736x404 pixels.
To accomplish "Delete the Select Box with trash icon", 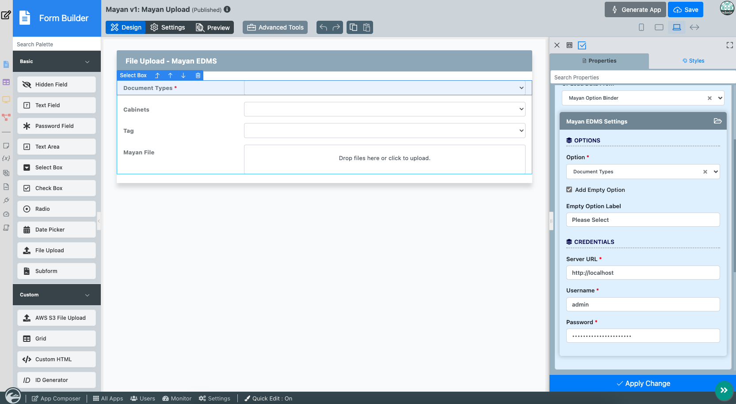I will pyautogui.click(x=198, y=75).
